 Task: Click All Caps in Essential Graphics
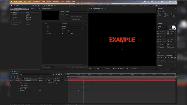(x=68, y=34)
